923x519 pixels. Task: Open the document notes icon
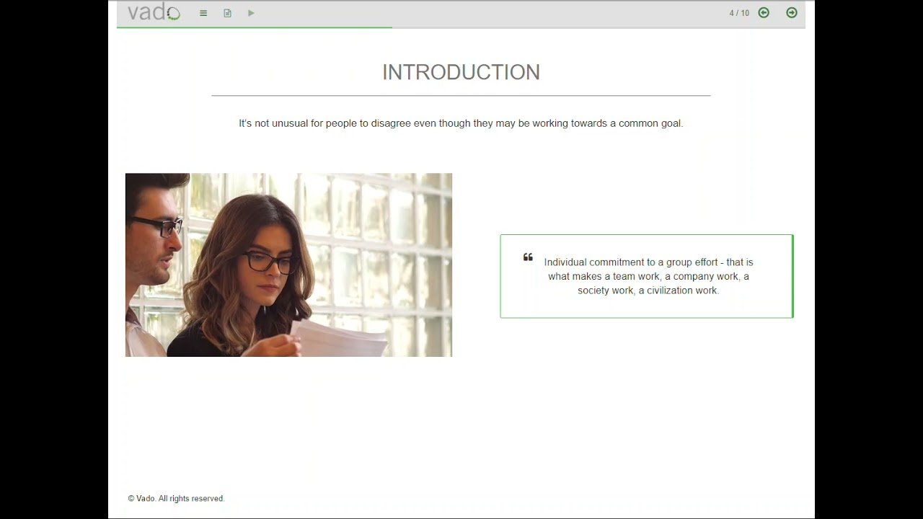tap(227, 13)
